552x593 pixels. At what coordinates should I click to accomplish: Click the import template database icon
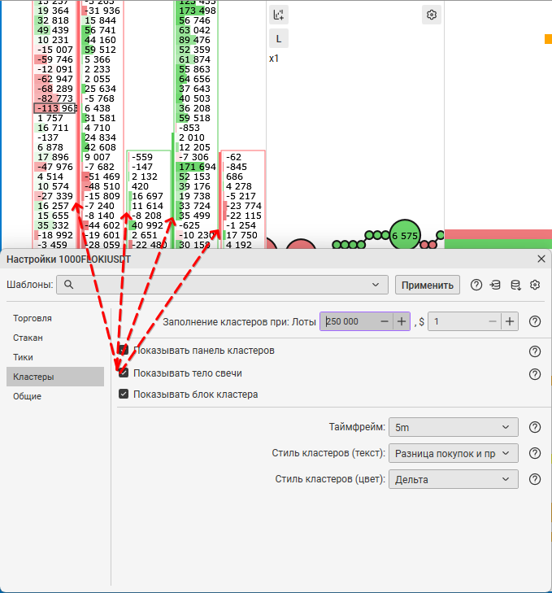click(x=495, y=285)
